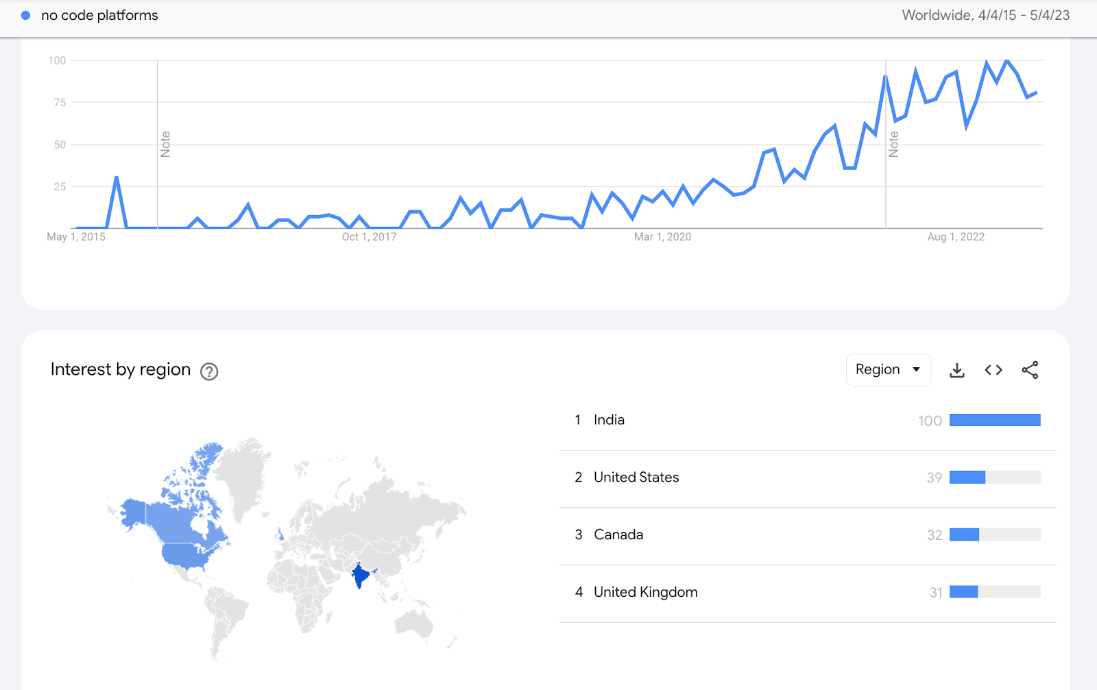Click the India interest bar at 100
Image resolution: width=1097 pixels, height=690 pixels.
pos(995,420)
